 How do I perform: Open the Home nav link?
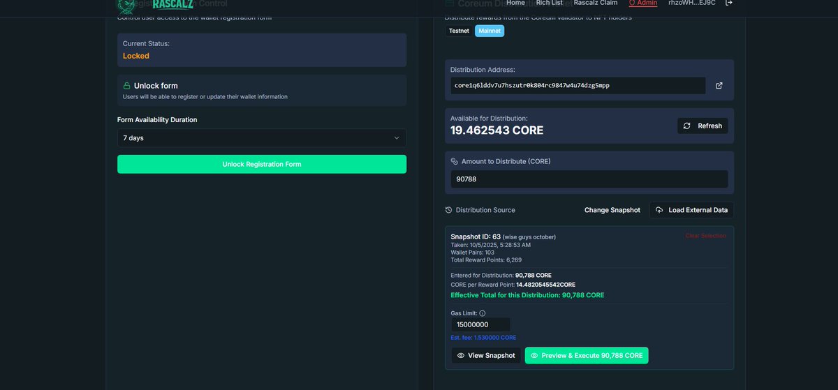[x=515, y=3]
